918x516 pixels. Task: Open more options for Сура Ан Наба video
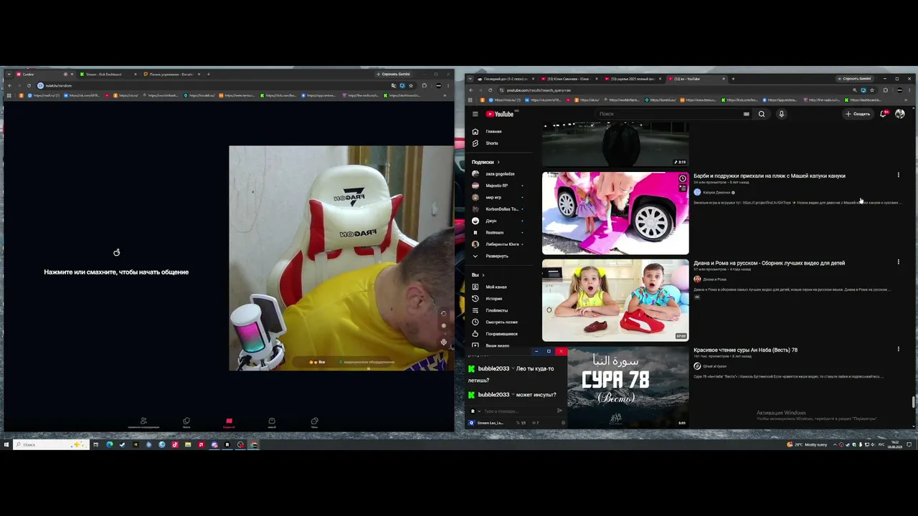pos(898,349)
